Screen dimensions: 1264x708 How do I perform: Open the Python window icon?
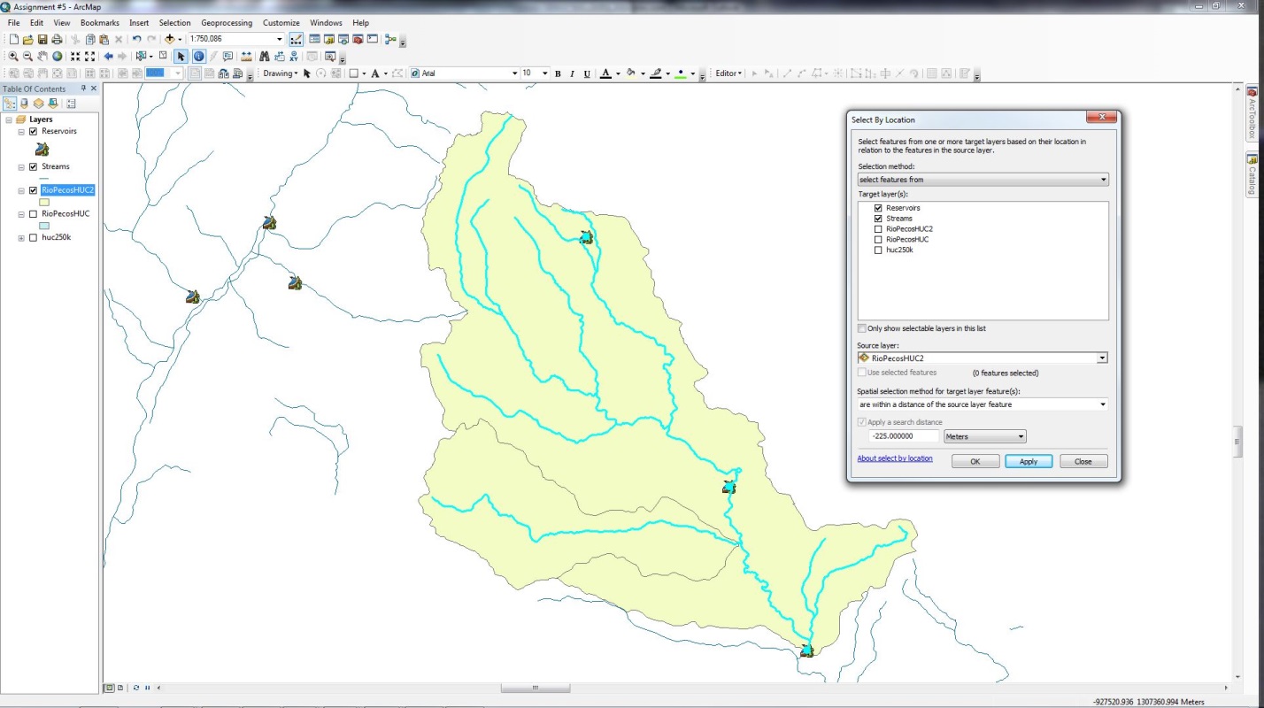372,39
